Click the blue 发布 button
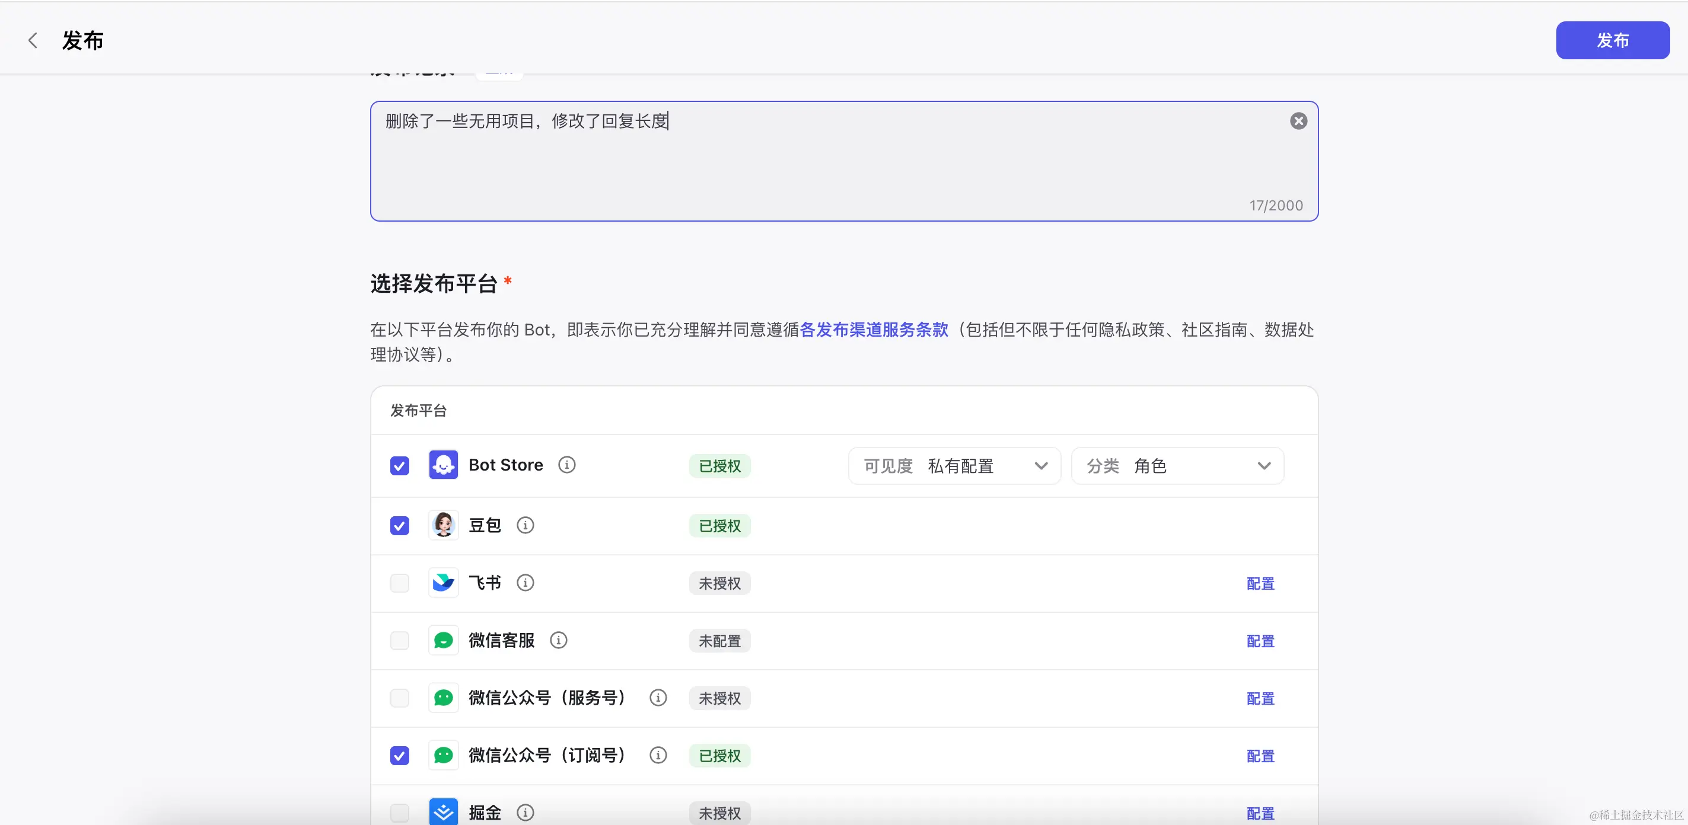 pos(1612,40)
